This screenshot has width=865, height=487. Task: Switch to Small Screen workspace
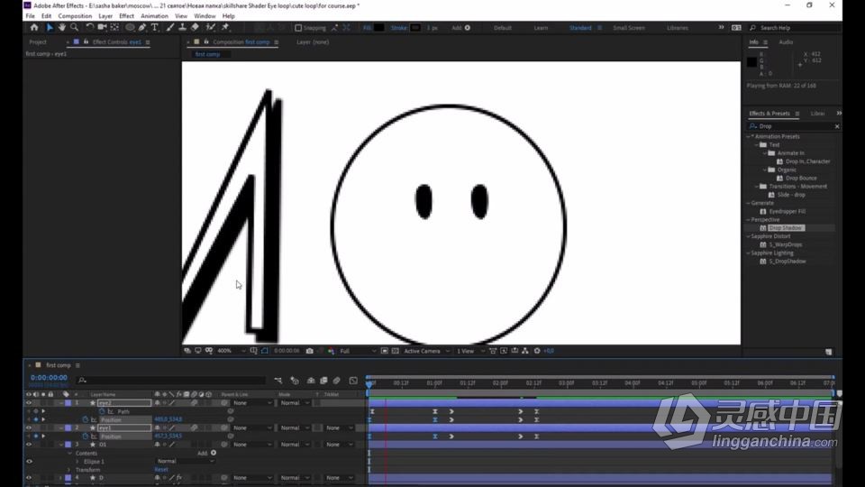click(629, 28)
